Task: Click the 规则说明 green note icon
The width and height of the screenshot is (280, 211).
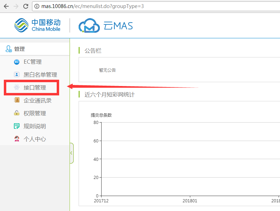Action: point(16,126)
